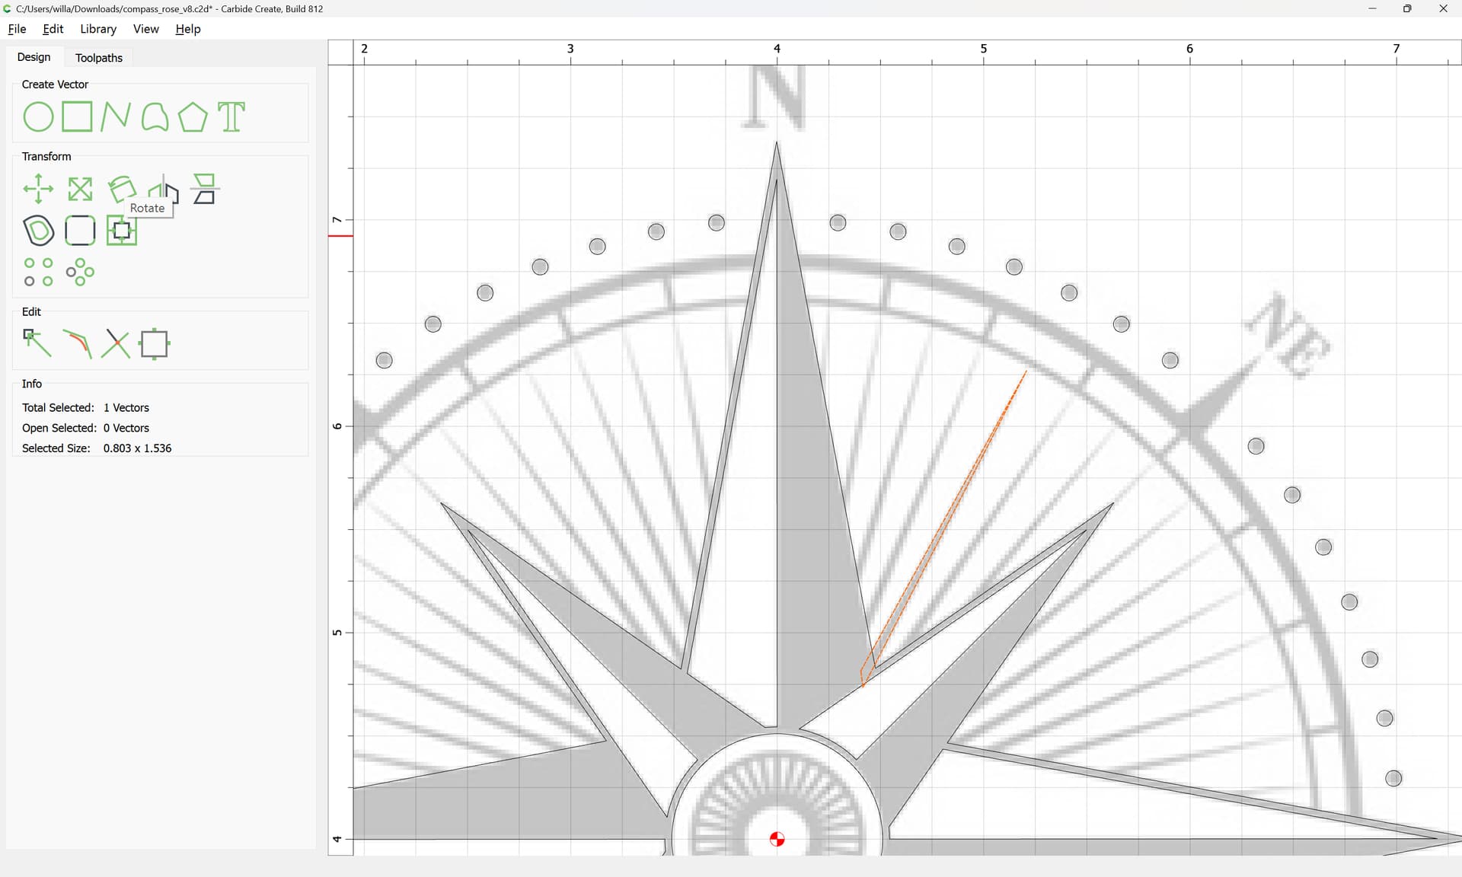This screenshot has width=1462, height=877.
Task: Select the regular Polygon tool
Action: click(193, 117)
